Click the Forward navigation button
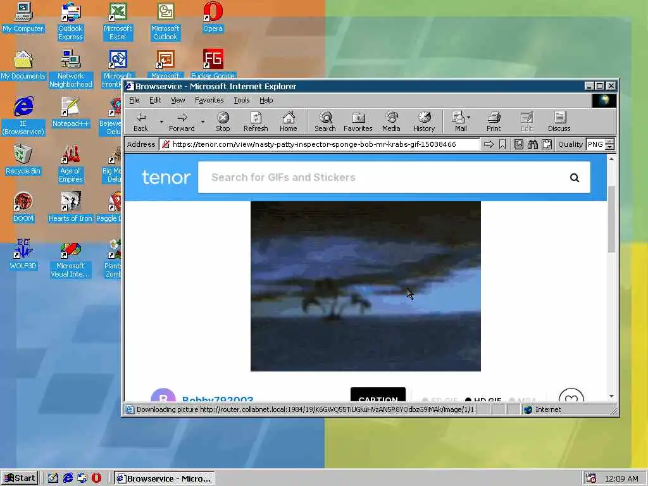This screenshot has height=486, width=648. [x=182, y=122]
